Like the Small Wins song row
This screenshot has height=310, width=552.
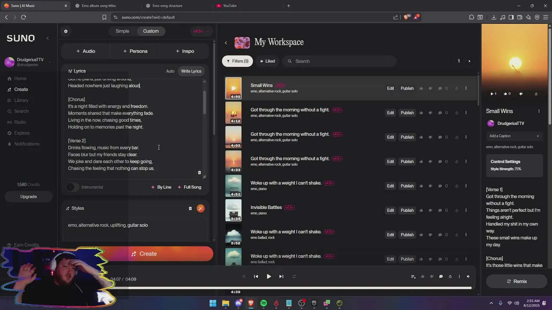coord(421,88)
